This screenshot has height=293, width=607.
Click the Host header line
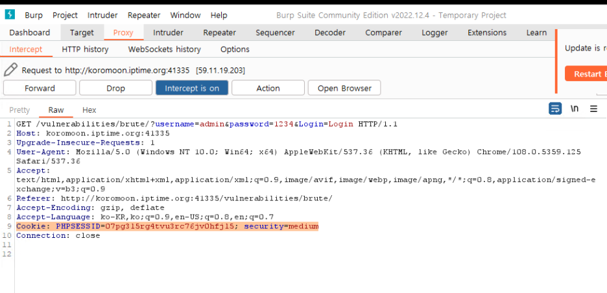pos(93,134)
